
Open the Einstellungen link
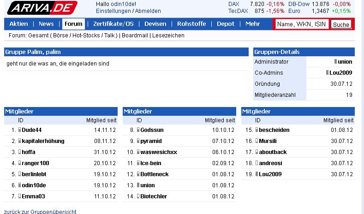[x=113, y=11]
